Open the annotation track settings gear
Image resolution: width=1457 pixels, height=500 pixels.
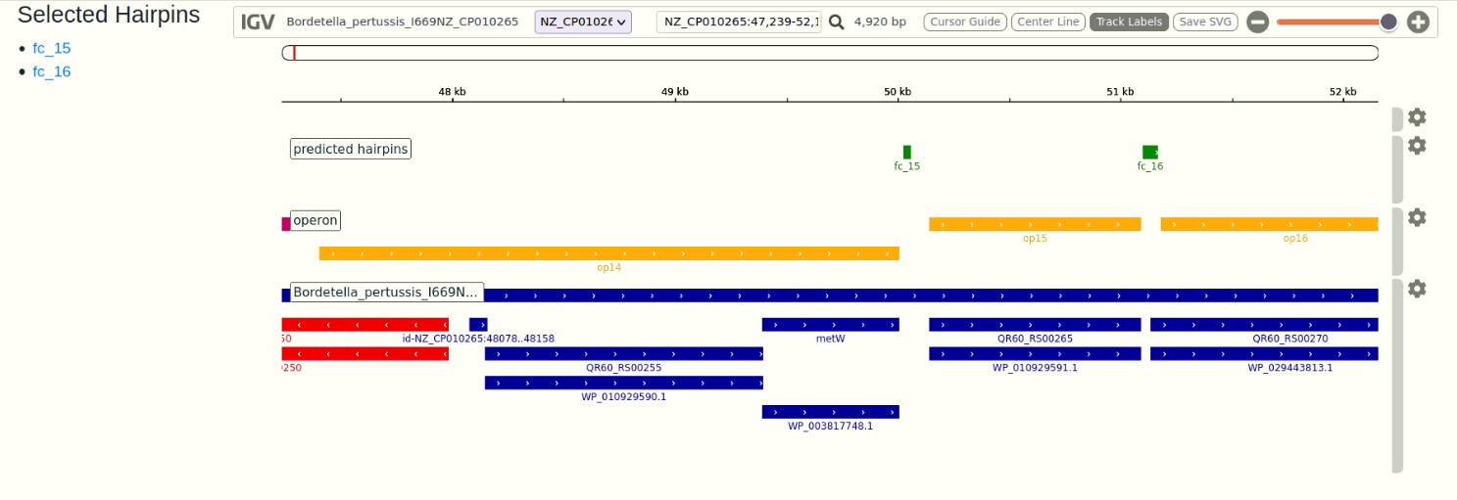pos(1417,289)
